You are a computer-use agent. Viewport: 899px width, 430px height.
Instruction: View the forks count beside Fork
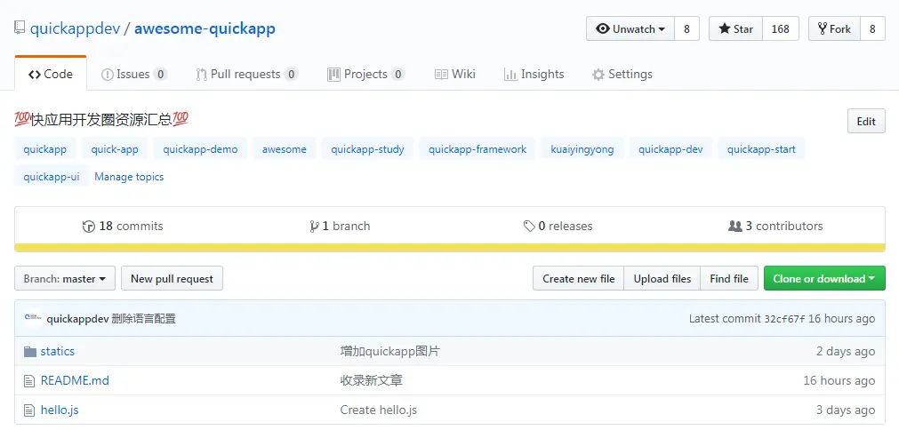(872, 28)
